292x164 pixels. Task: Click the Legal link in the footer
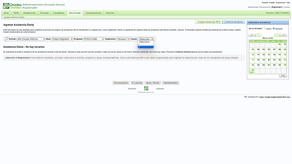pos(261,97)
